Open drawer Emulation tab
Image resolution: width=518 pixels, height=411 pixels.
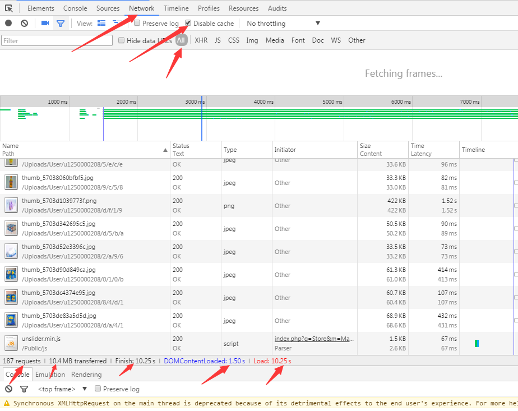pyautogui.click(x=50, y=375)
